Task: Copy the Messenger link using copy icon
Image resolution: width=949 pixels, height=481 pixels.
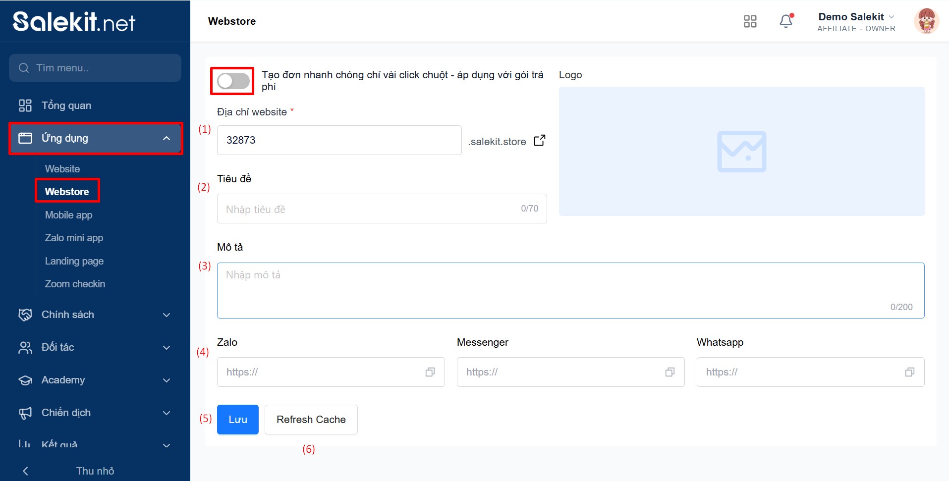Action: point(670,372)
